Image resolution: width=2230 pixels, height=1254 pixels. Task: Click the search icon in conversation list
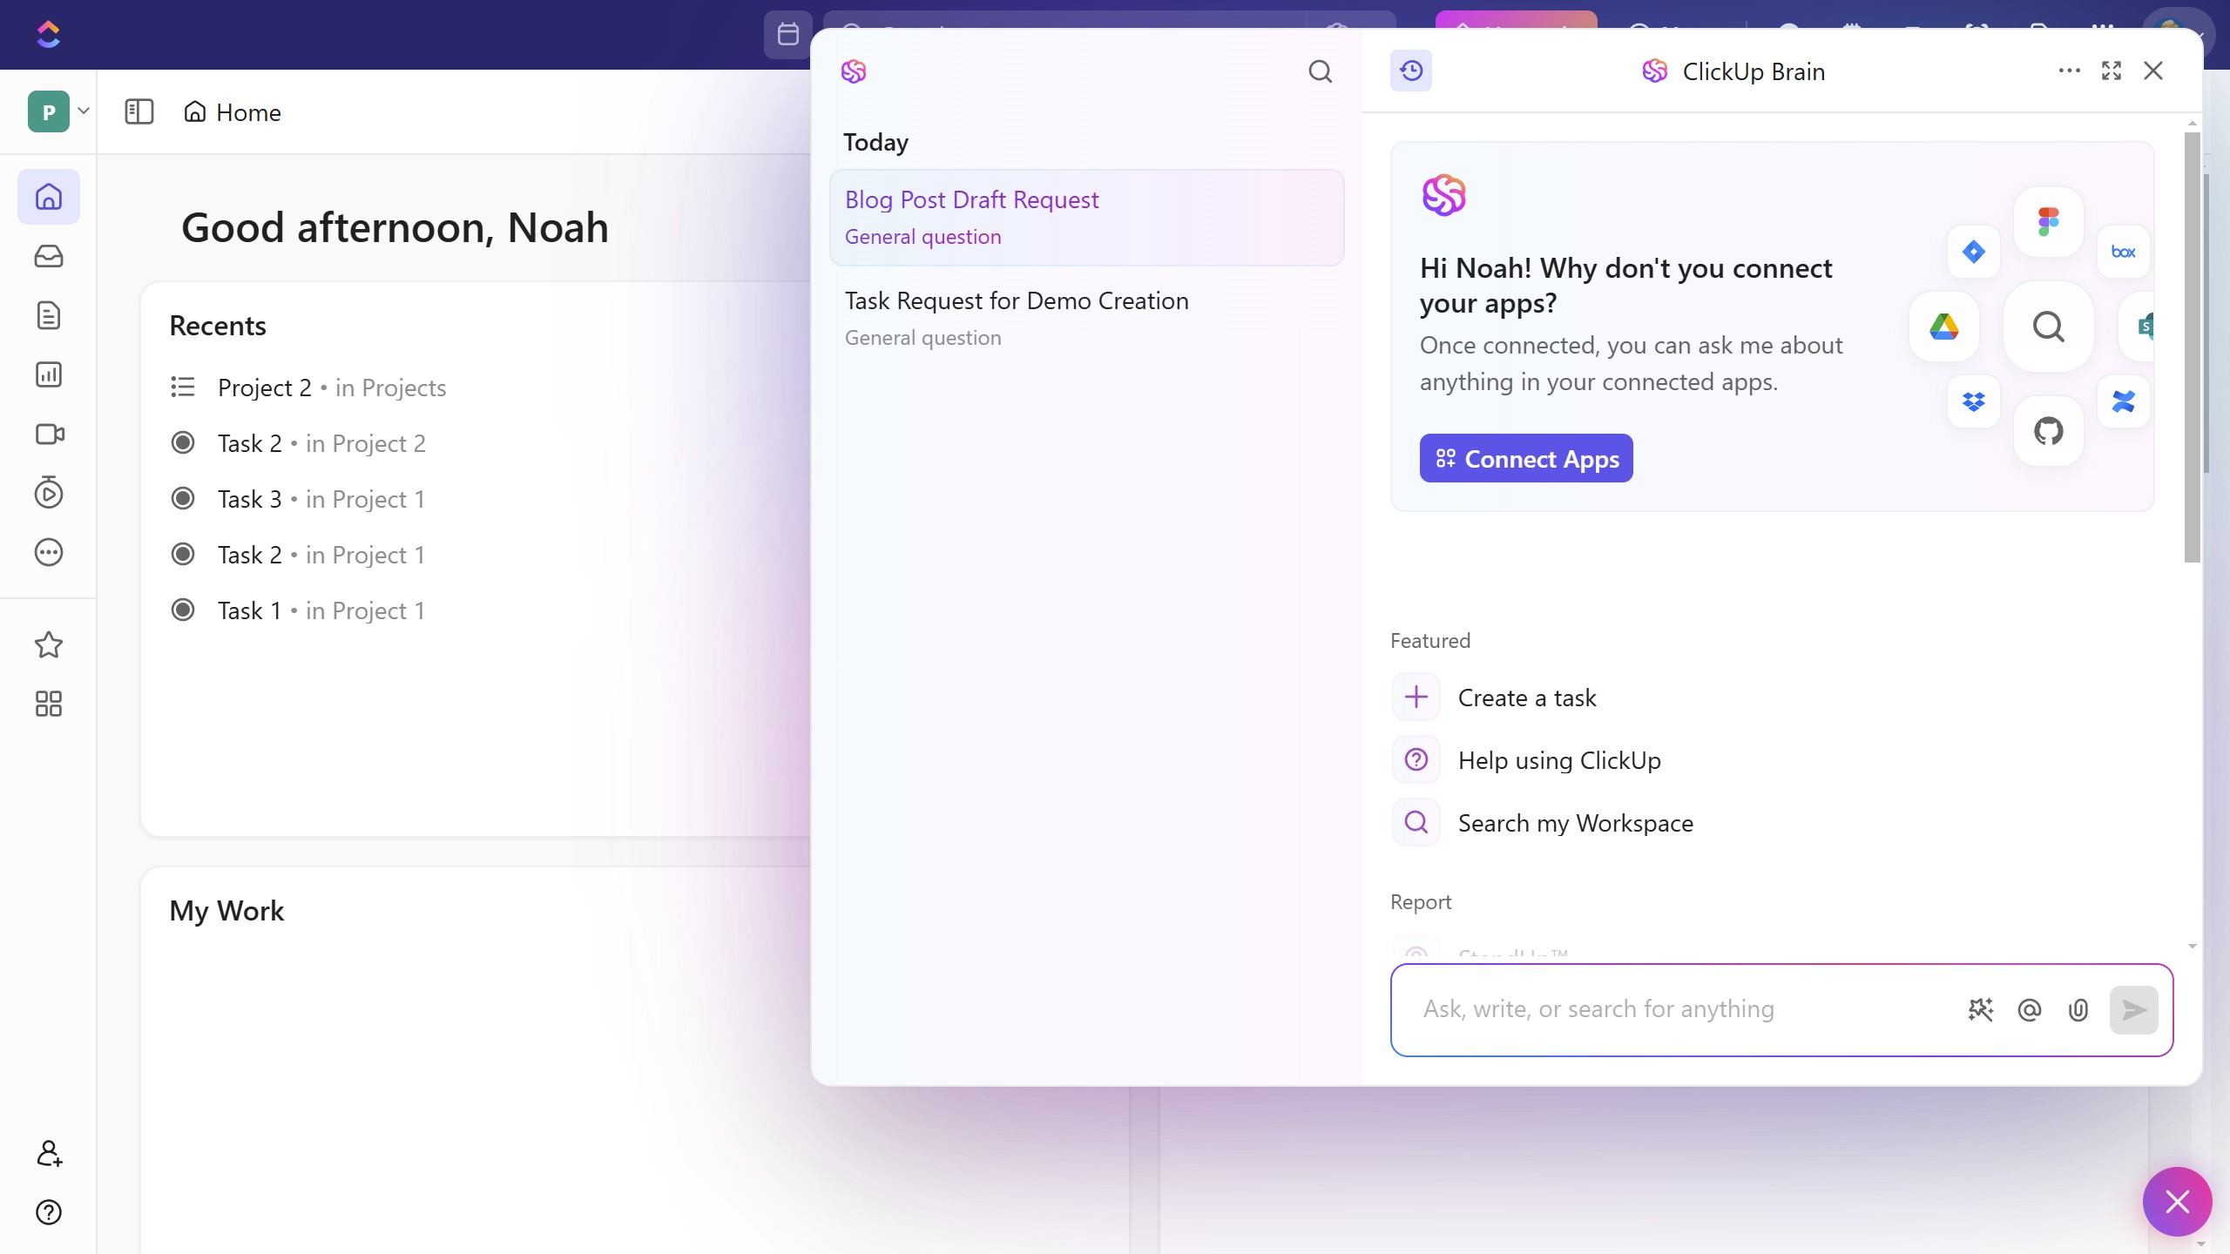pos(1321,71)
